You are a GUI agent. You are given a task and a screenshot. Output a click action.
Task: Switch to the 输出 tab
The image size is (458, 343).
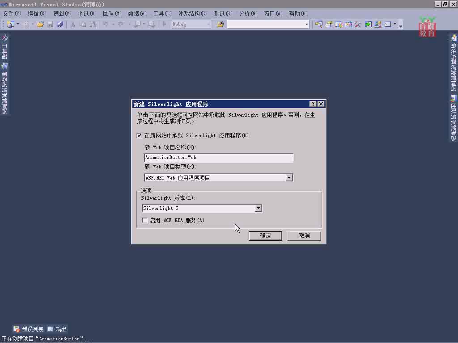click(x=57, y=329)
